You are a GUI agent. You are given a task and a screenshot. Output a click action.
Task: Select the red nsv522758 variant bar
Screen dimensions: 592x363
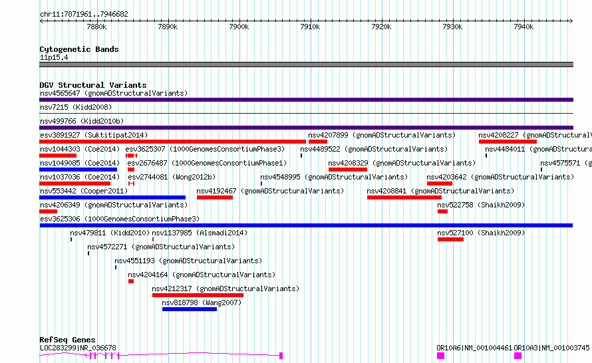pyautogui.click(x=442, y=211)
